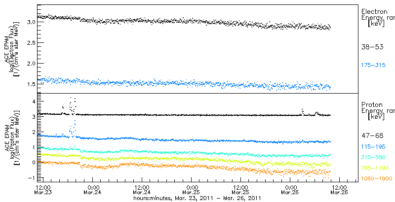395x202 pixels.
Task: Click the -1 tick on proton flux axis
Action: click(x=32, y=178)
